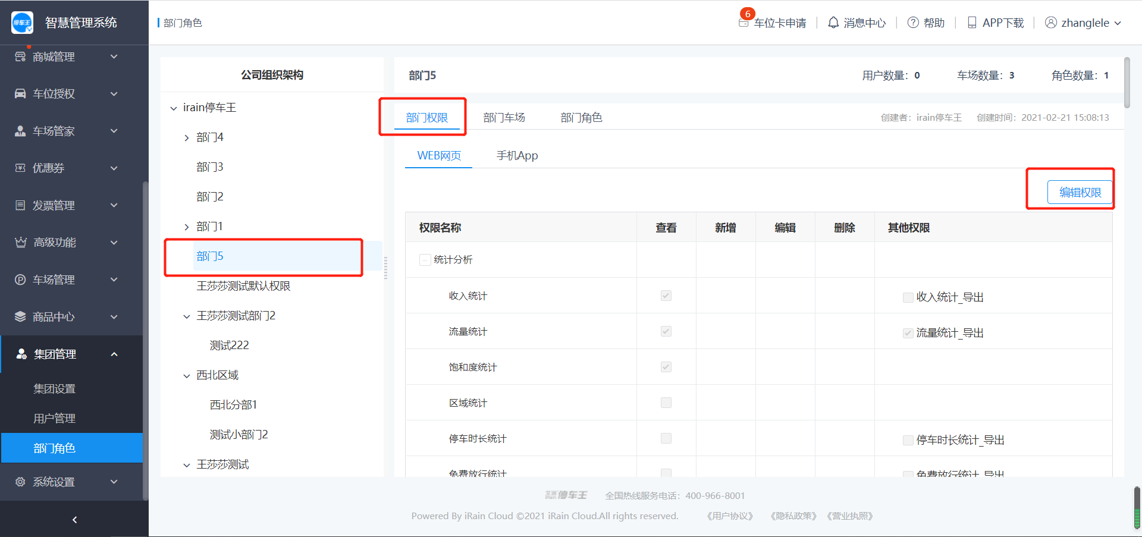The image size is (1142, 537).
Task: Toggle the 统计分析 checkbox
Action: click(425, 260)
